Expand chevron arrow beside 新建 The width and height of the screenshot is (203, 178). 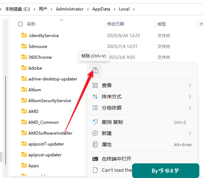pyautogui.click(x=190, y=133)
